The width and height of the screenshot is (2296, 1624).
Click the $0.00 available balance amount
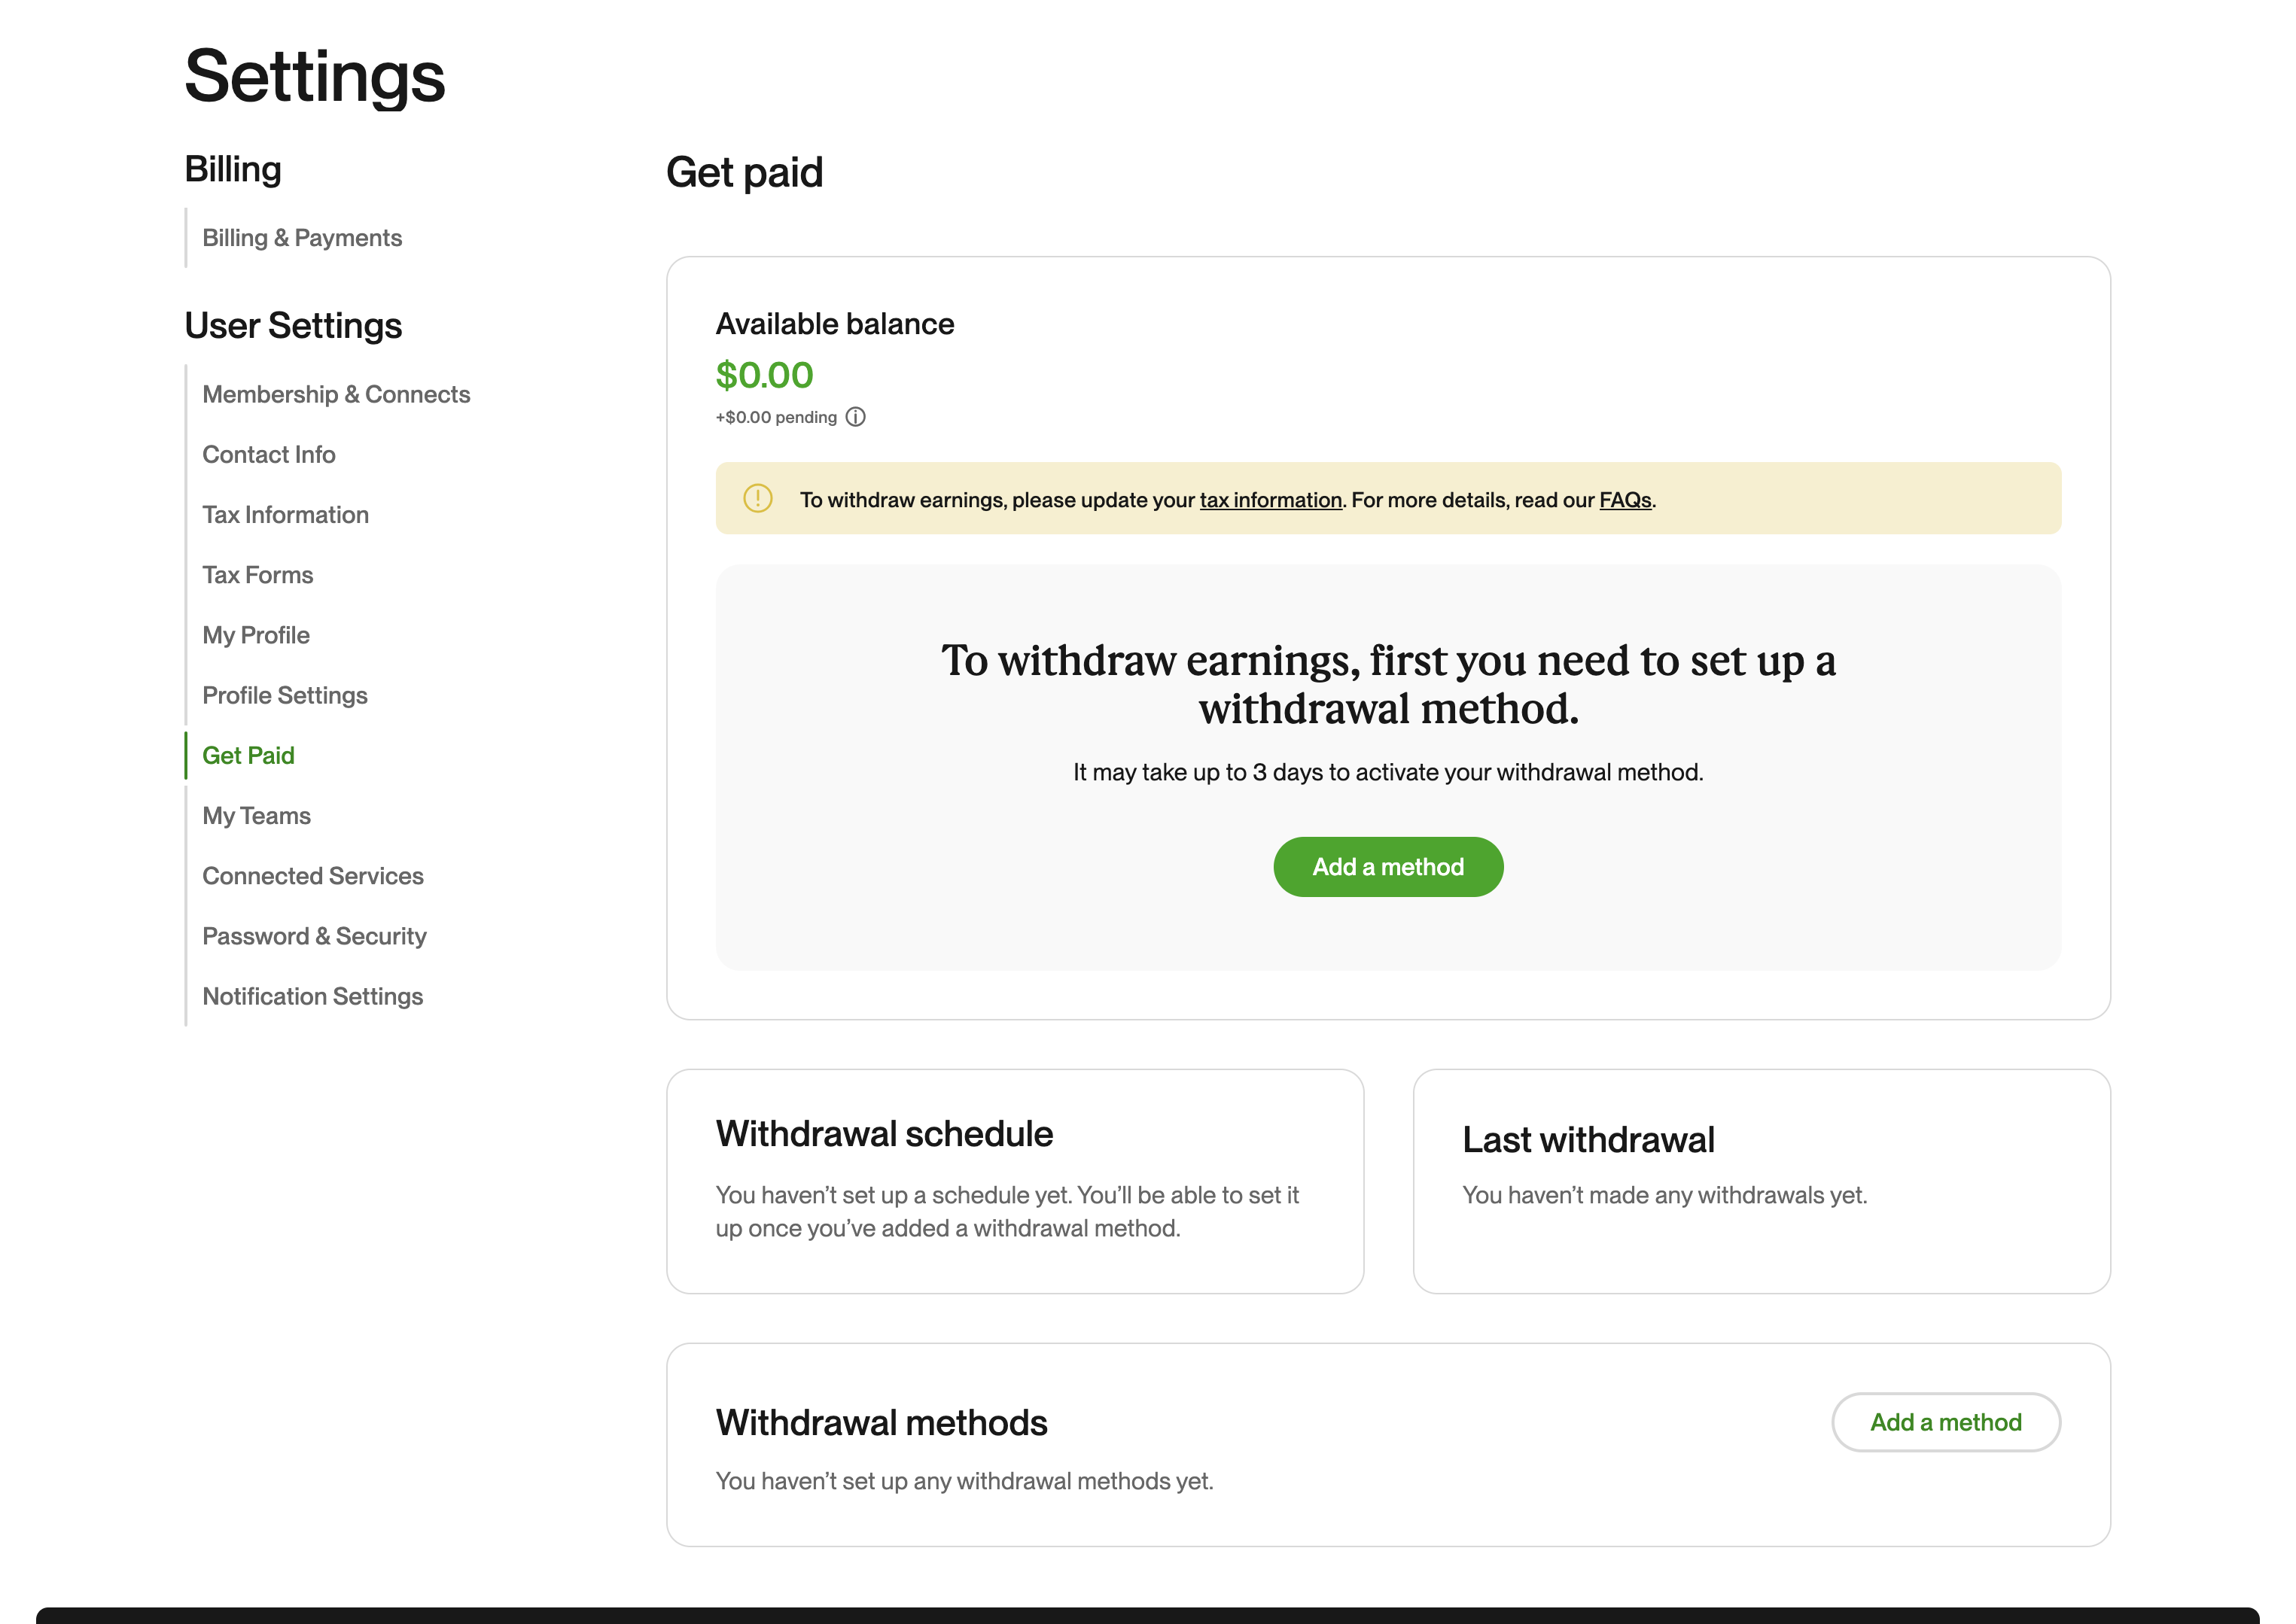764,375
